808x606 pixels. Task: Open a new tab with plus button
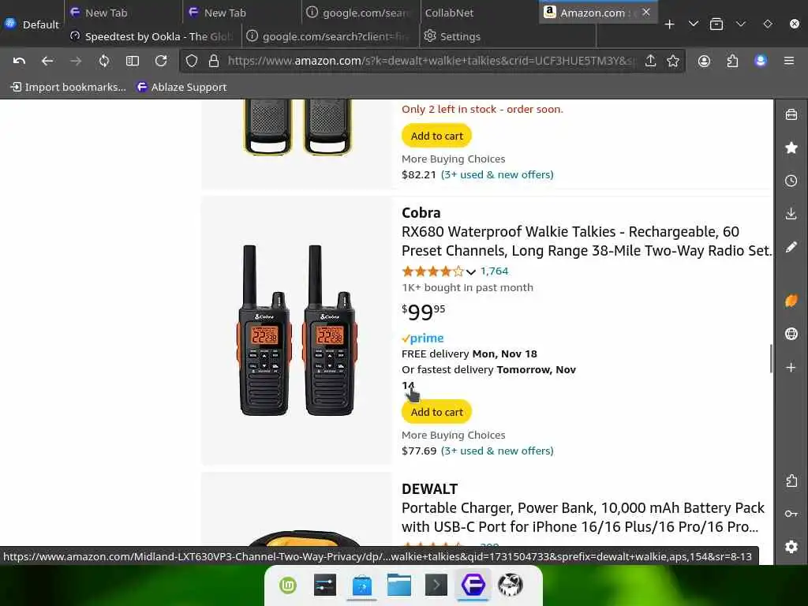coord(669,24)
